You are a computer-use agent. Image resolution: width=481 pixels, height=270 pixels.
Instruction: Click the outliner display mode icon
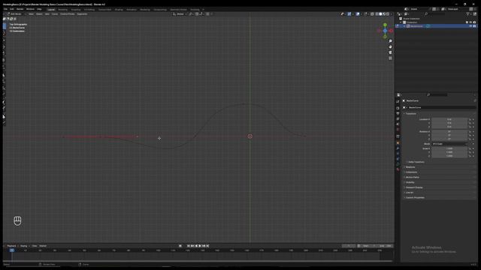(x=406, y=14)
